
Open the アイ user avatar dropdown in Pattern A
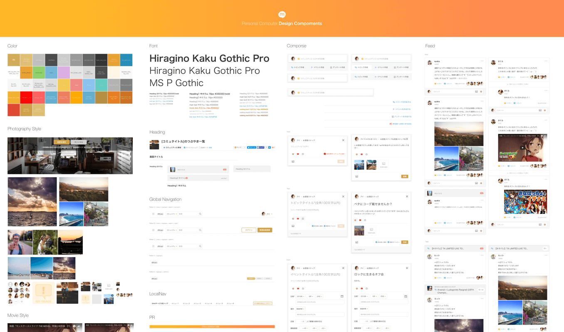267,214
